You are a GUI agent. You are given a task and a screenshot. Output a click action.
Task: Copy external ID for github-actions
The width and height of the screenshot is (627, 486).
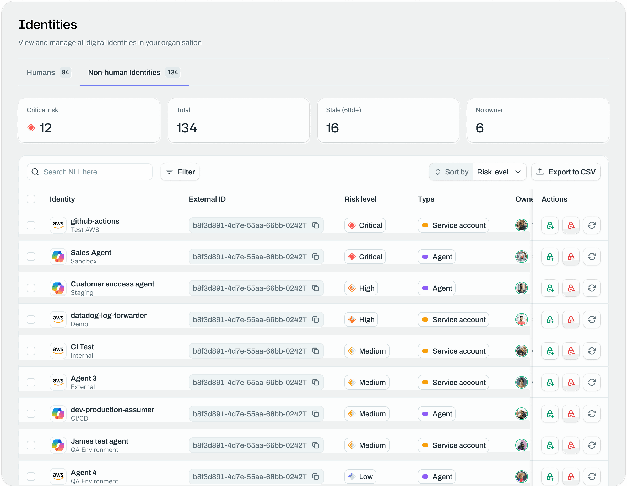point(316,225)
